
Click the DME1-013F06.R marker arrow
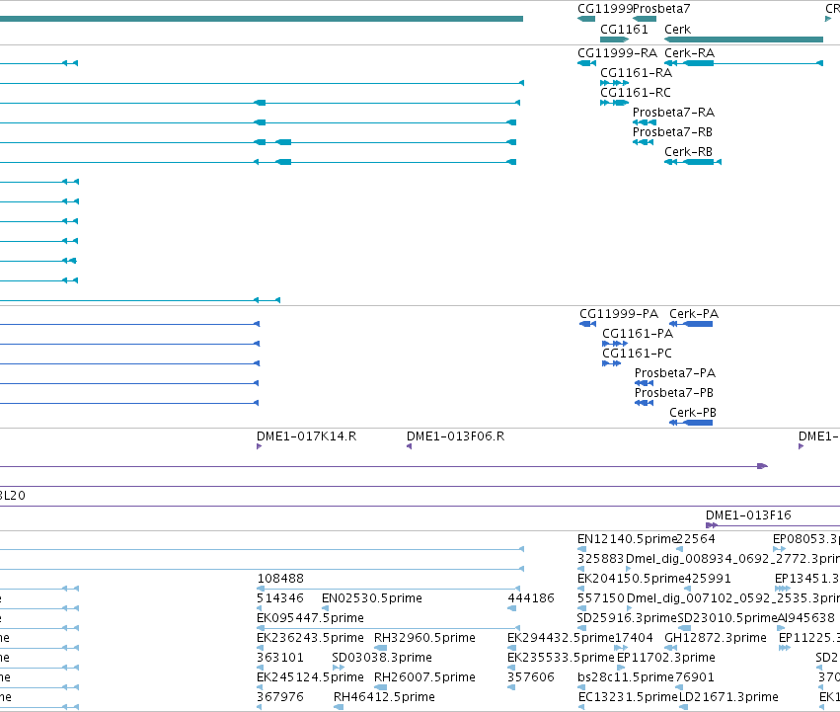410,446
